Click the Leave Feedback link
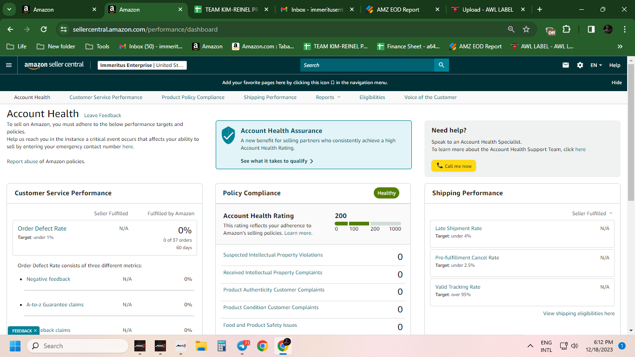Image resolution: width=635 pixels, height=357 pixels. point(103,115)
